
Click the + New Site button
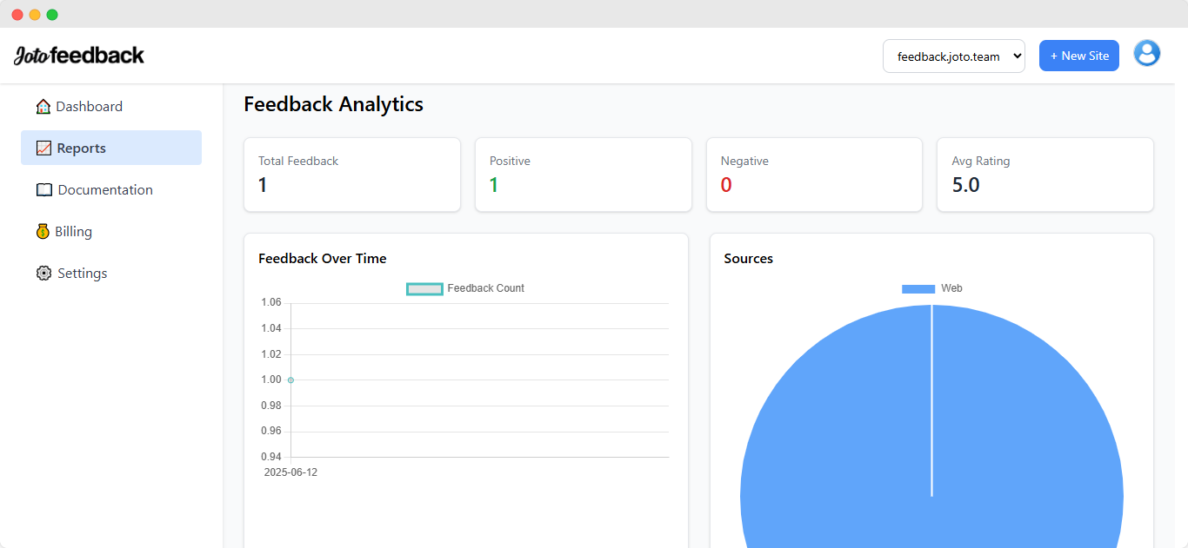tap(1079, 56)
